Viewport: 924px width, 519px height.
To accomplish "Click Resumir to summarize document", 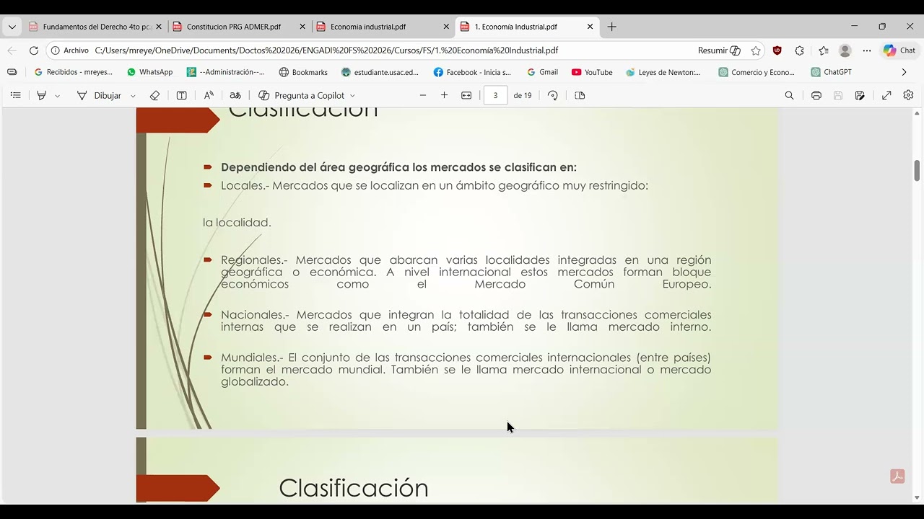I will [x=719, y=50].
